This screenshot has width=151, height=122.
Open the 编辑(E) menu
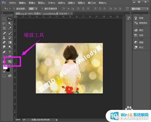22,3
